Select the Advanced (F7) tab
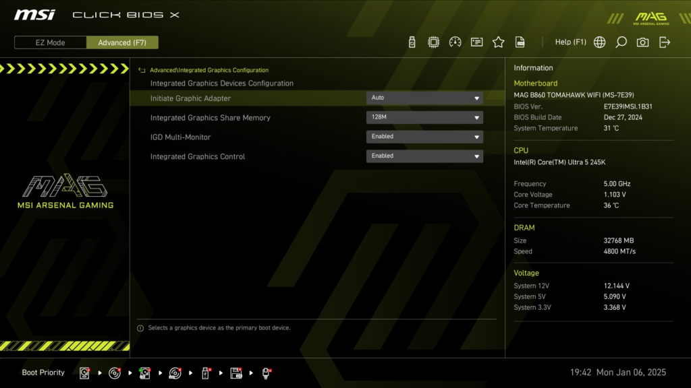The height and width of the screenshot is (388, 691). point(122,42)
